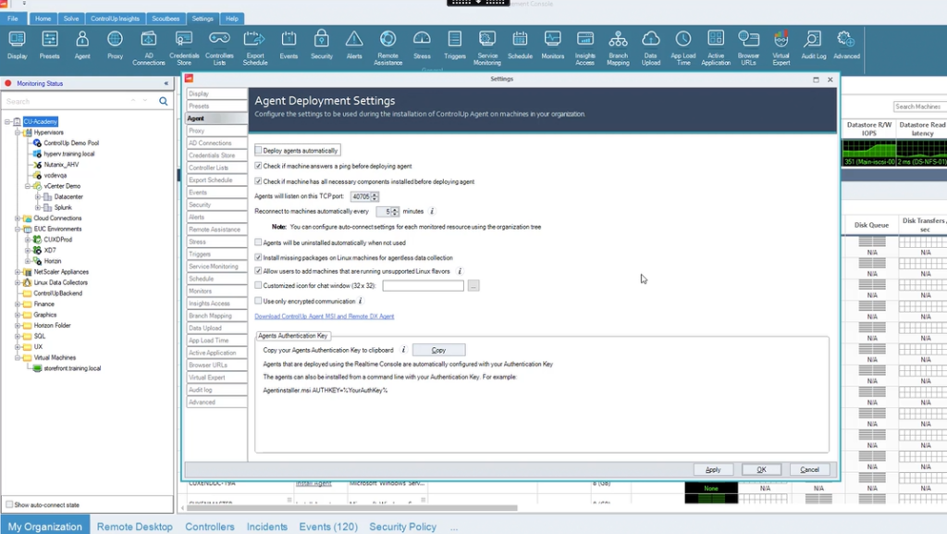The image size is (947, 534).
Task: Open AD Connections ribbon icon
Action: tap(149, 48)
